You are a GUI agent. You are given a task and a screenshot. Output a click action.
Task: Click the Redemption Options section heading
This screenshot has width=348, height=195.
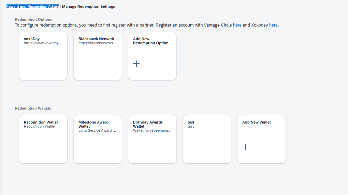coord(33,19)
